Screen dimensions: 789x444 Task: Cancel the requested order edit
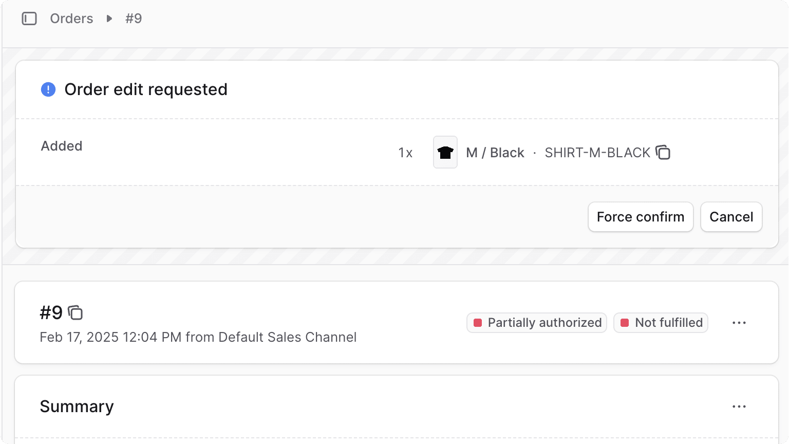click(x=731, y=217)
